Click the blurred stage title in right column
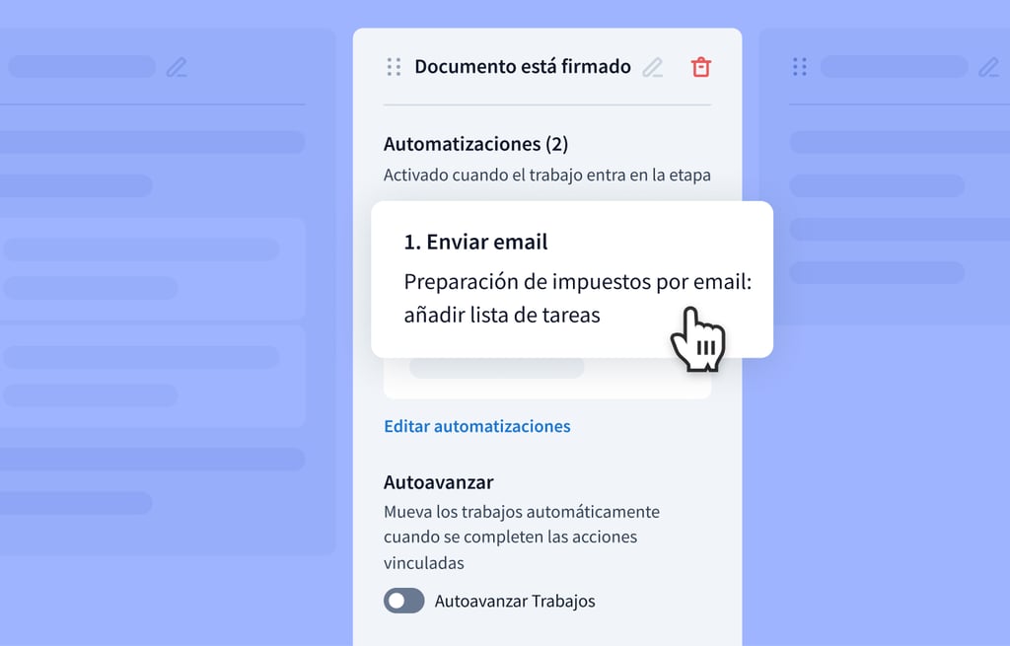 tap(894, 67)
